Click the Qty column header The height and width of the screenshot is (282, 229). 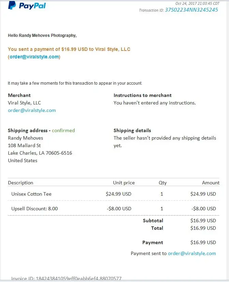tap(162, 183)
